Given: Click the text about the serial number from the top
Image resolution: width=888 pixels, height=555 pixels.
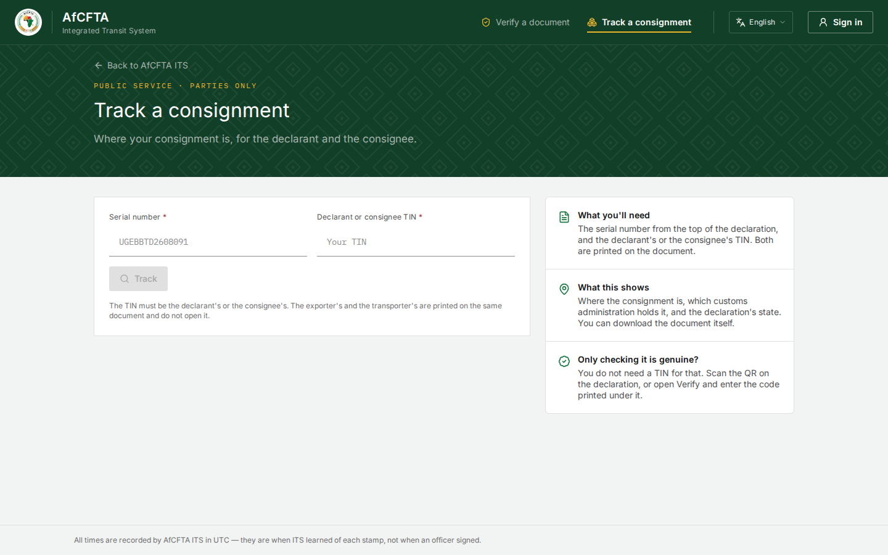Looking at the screenshot, I should pos(678,240).
